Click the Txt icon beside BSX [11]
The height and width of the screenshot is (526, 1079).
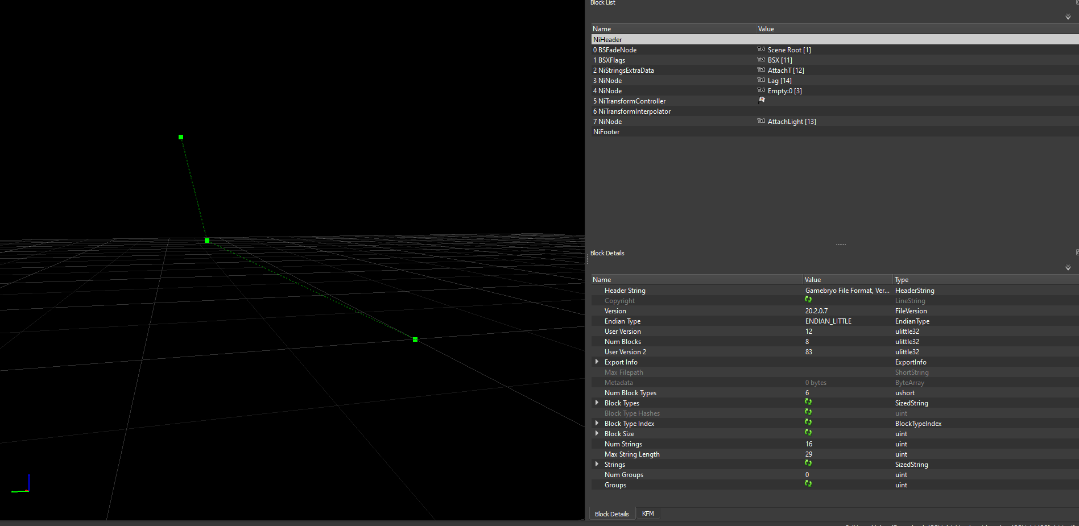762,60
